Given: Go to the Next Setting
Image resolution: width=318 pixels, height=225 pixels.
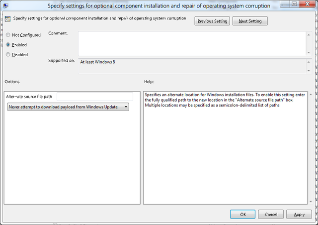Looking at the screenshot, I should point(250,21).
